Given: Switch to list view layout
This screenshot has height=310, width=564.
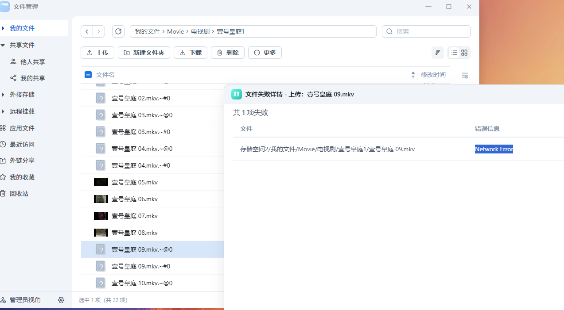Looking at the screenshot, I should pyautogui.click(x=454, y=53).
